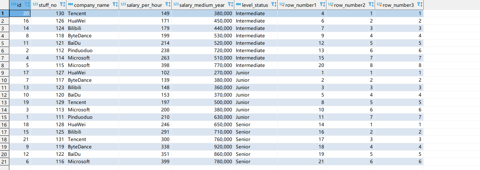This screenshot has height=170, width=480.
Task: Select the row_number1 column header label
Action: pos(301,5)
